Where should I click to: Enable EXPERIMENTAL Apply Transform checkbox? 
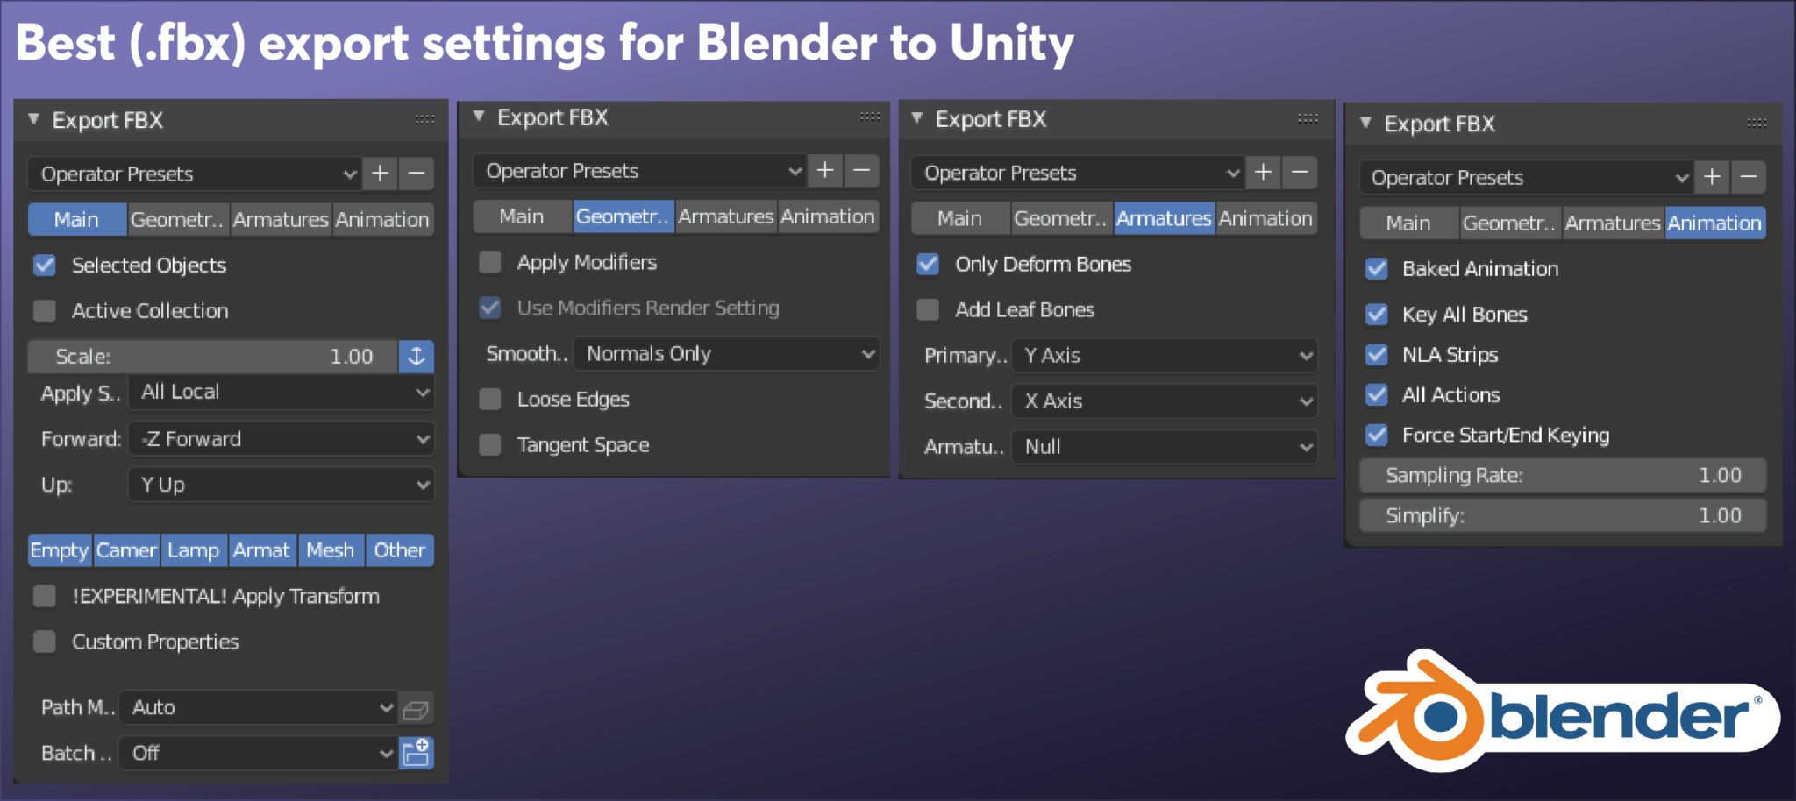click(45, 596)
